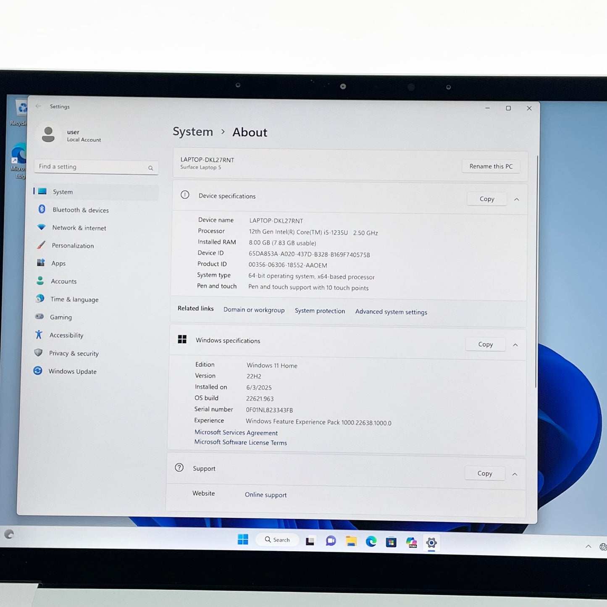
Task: Click the Windows Start button
Action: click(243, 540)
